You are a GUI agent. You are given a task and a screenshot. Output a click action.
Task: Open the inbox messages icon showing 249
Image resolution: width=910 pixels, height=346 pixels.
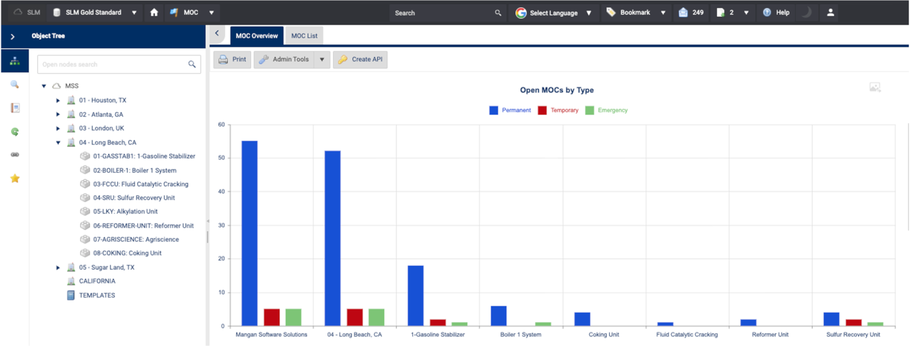pos(683,12)
